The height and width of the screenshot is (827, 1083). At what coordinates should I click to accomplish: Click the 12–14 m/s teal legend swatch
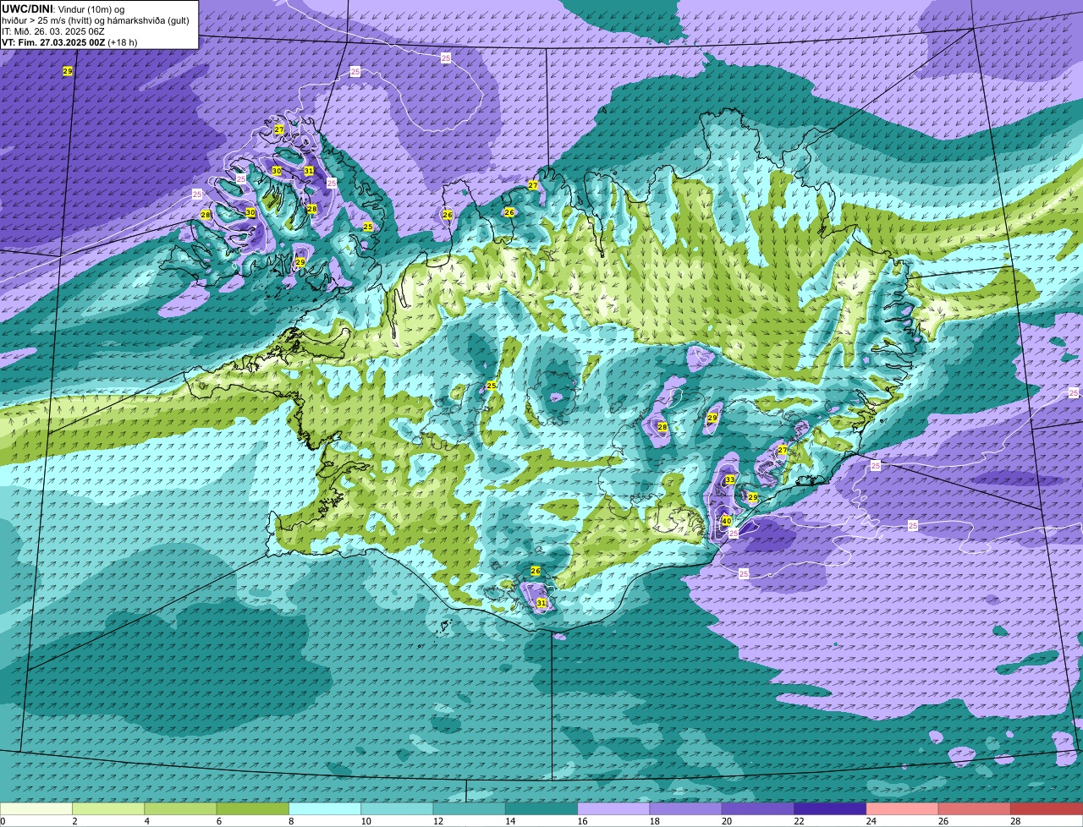469,808
